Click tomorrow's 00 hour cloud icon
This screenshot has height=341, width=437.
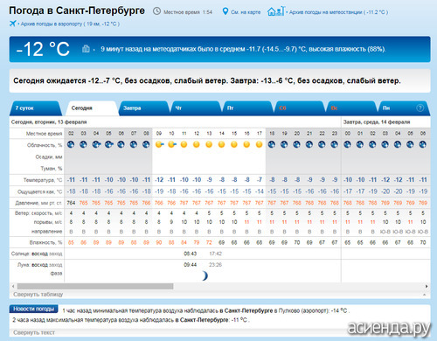(347, 144)
